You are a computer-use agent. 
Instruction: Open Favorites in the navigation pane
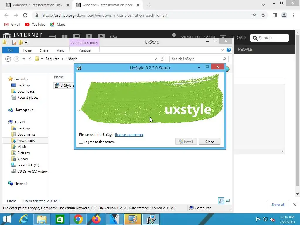pos(21,79)
